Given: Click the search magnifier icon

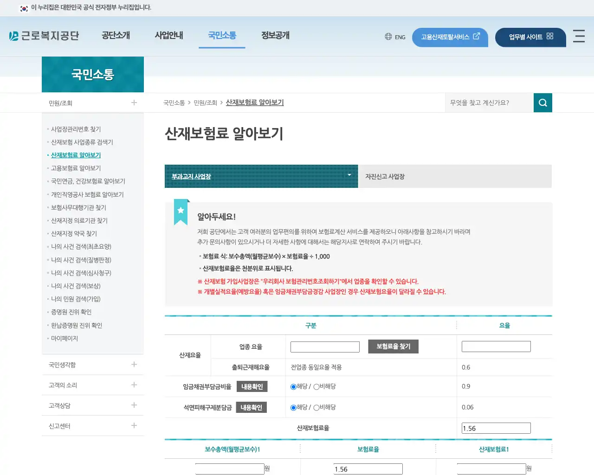Looking at the screenshot, I should (542, 103).
